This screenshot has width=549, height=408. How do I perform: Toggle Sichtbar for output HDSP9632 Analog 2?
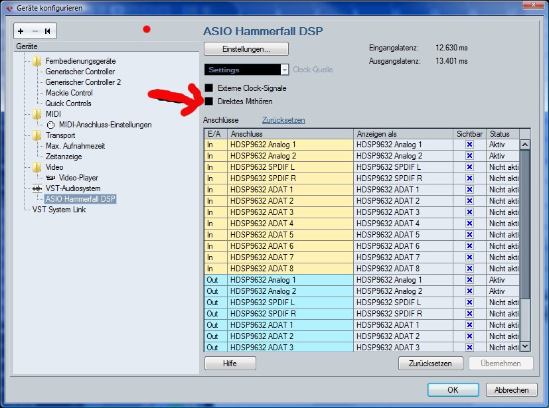(469, 291)
